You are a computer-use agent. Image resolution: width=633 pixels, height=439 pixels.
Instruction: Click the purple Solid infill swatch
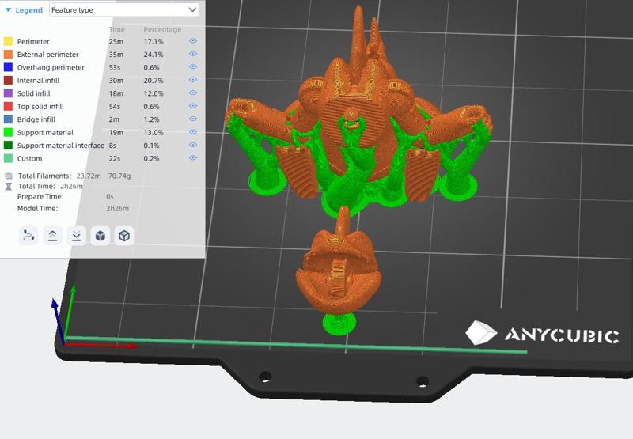[x=8, y=93]
